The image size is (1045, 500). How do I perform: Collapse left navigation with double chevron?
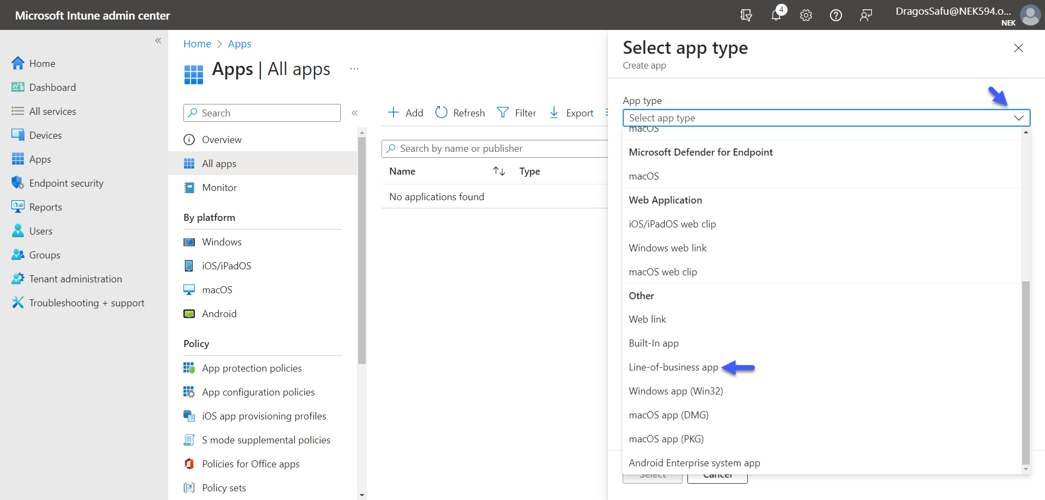[x=158, y=40]
